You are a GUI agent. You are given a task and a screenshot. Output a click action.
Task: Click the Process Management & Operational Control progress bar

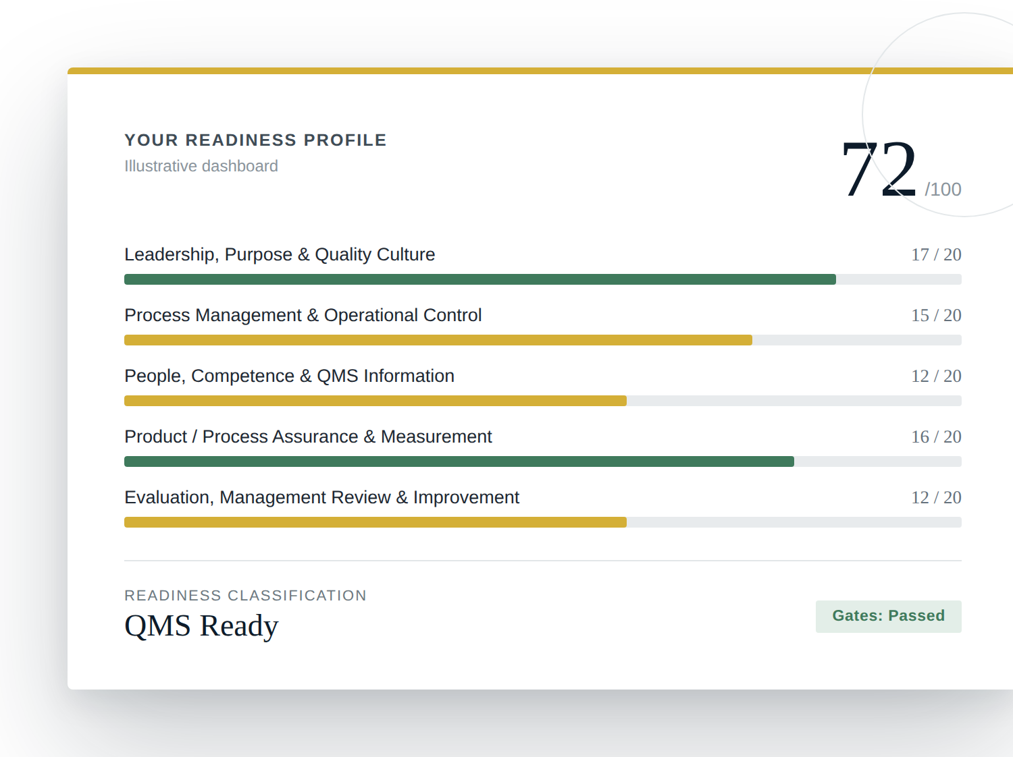click(543, 340)
